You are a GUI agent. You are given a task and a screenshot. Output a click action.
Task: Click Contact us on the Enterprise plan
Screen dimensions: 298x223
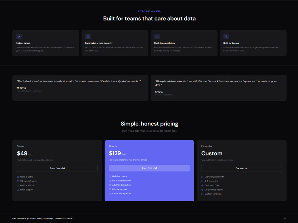(x=242, y=168)
